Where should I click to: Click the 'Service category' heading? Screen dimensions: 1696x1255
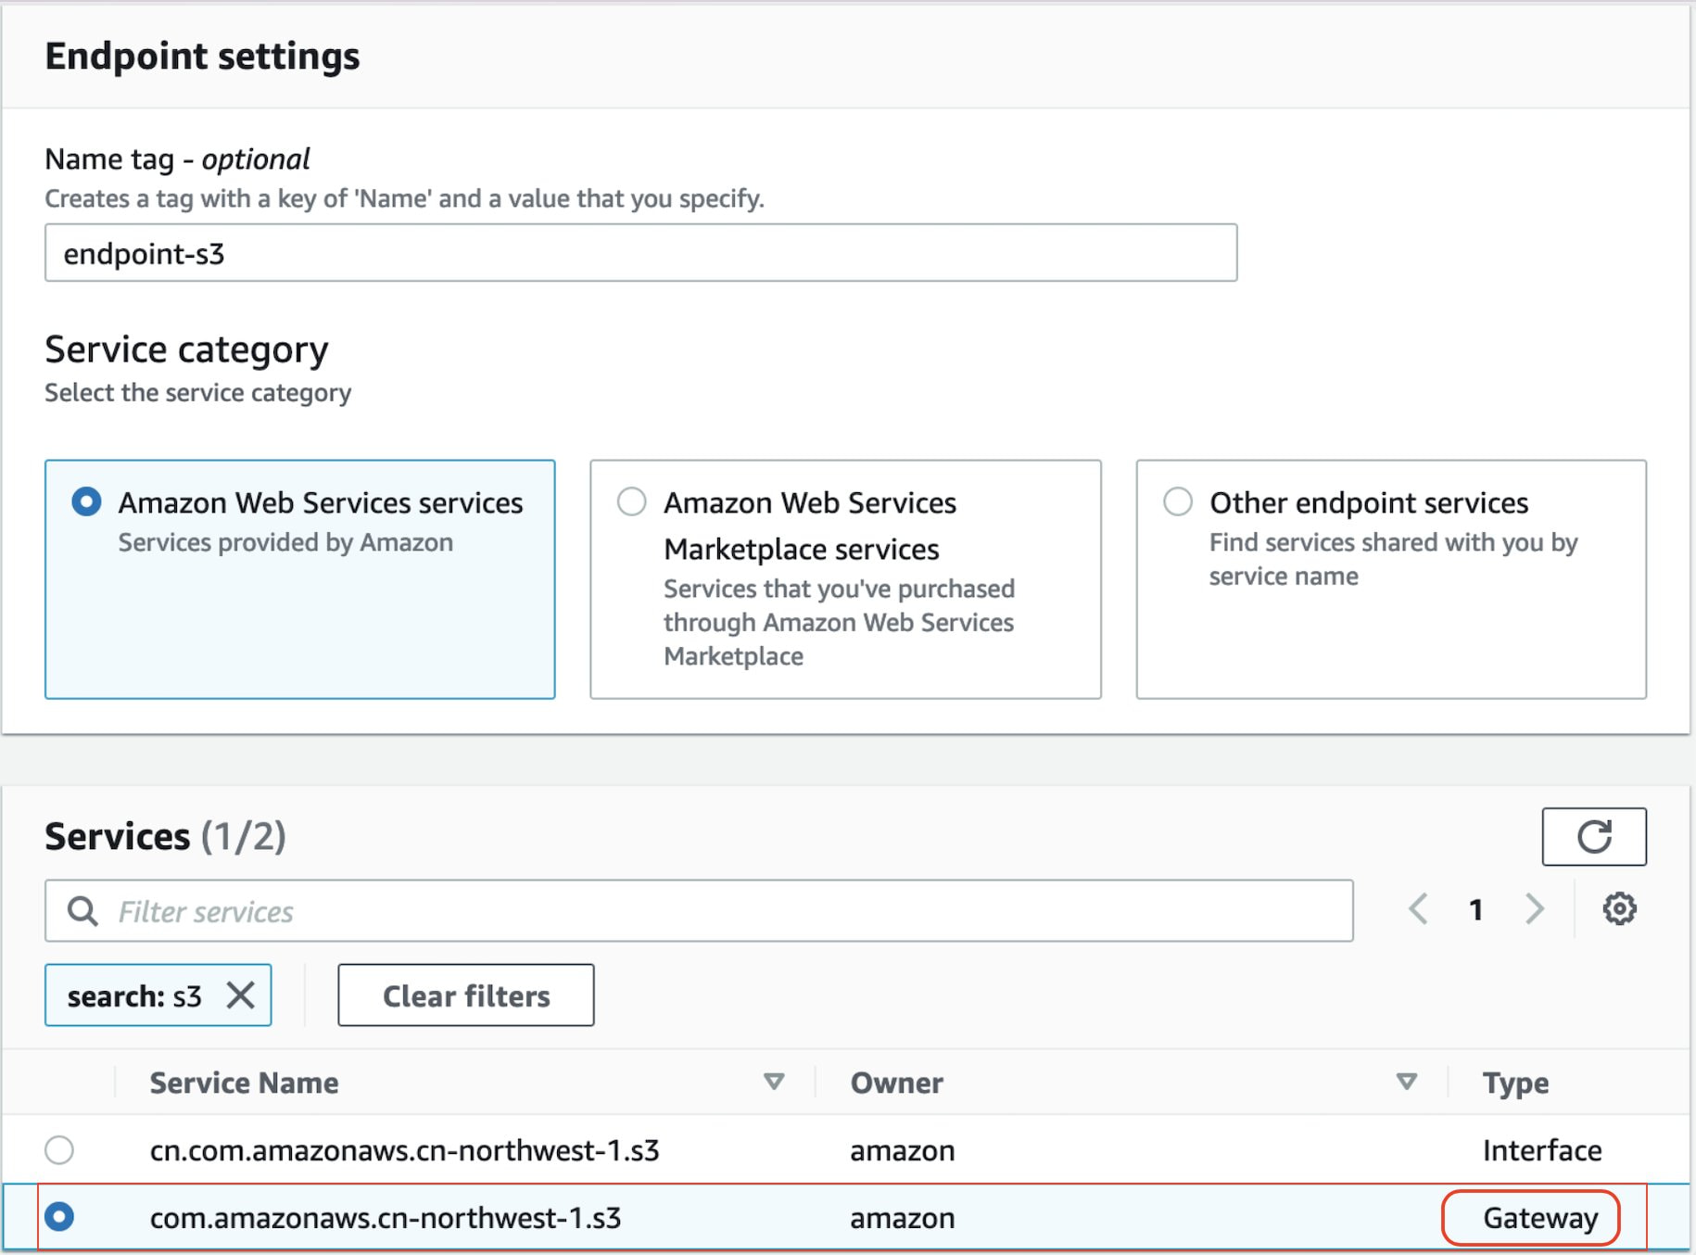(x=186, y=349)
